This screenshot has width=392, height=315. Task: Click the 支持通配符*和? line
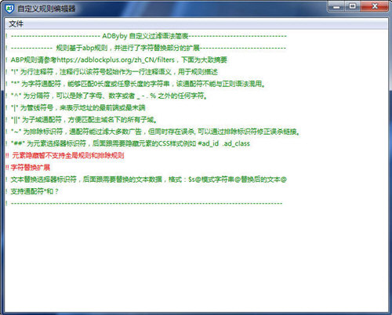tap(32, 191)
